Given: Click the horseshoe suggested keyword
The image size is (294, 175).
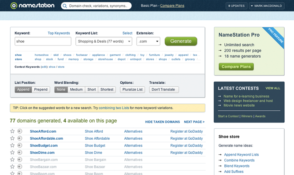Looking at the screenshot, I should 41,55.
